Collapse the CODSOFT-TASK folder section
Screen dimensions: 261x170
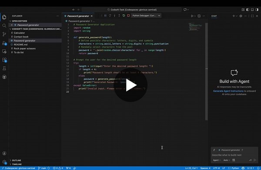pyautogui.click(x=35, y=29)
